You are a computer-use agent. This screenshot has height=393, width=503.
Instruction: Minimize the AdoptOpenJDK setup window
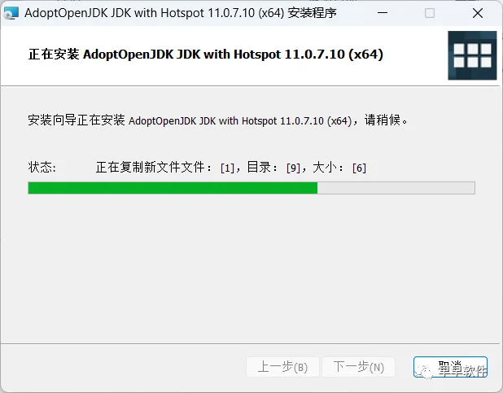pyautogui.click(x=383, y=13)
